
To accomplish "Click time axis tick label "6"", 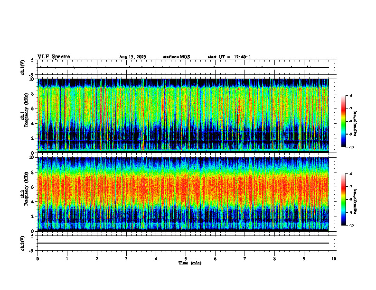I will pos(216,259).
